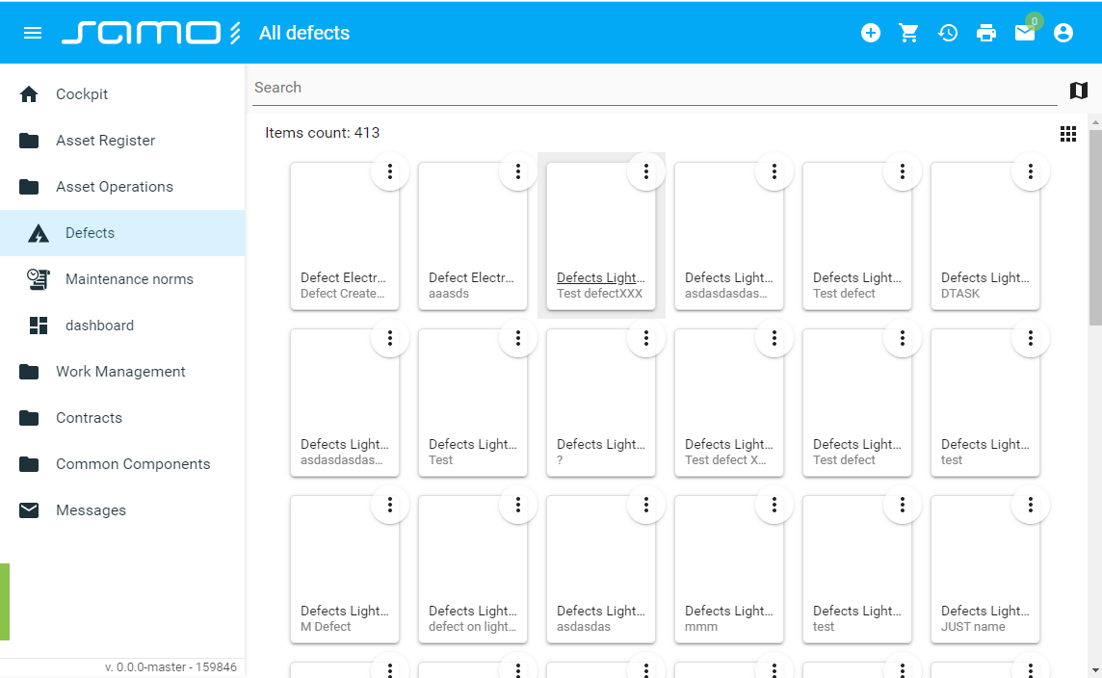This screenshot has width=1102, height=678.
Task: Expand Common Components folder
Action: [122, 464]
